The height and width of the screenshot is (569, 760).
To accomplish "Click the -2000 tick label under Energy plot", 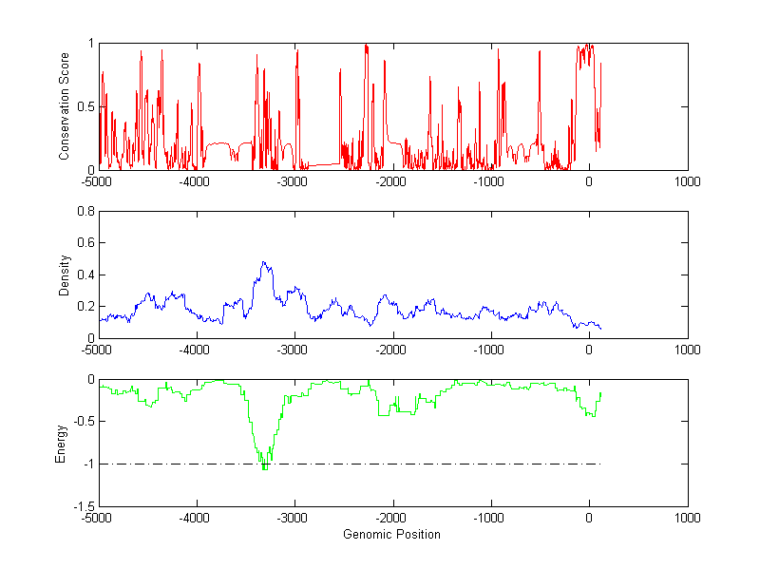I will 391,519.
